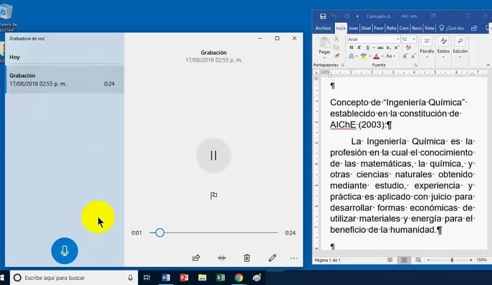Click the Word zoom slider handle
This screenshot has width=492, height=285.
(x=452, y=260)
